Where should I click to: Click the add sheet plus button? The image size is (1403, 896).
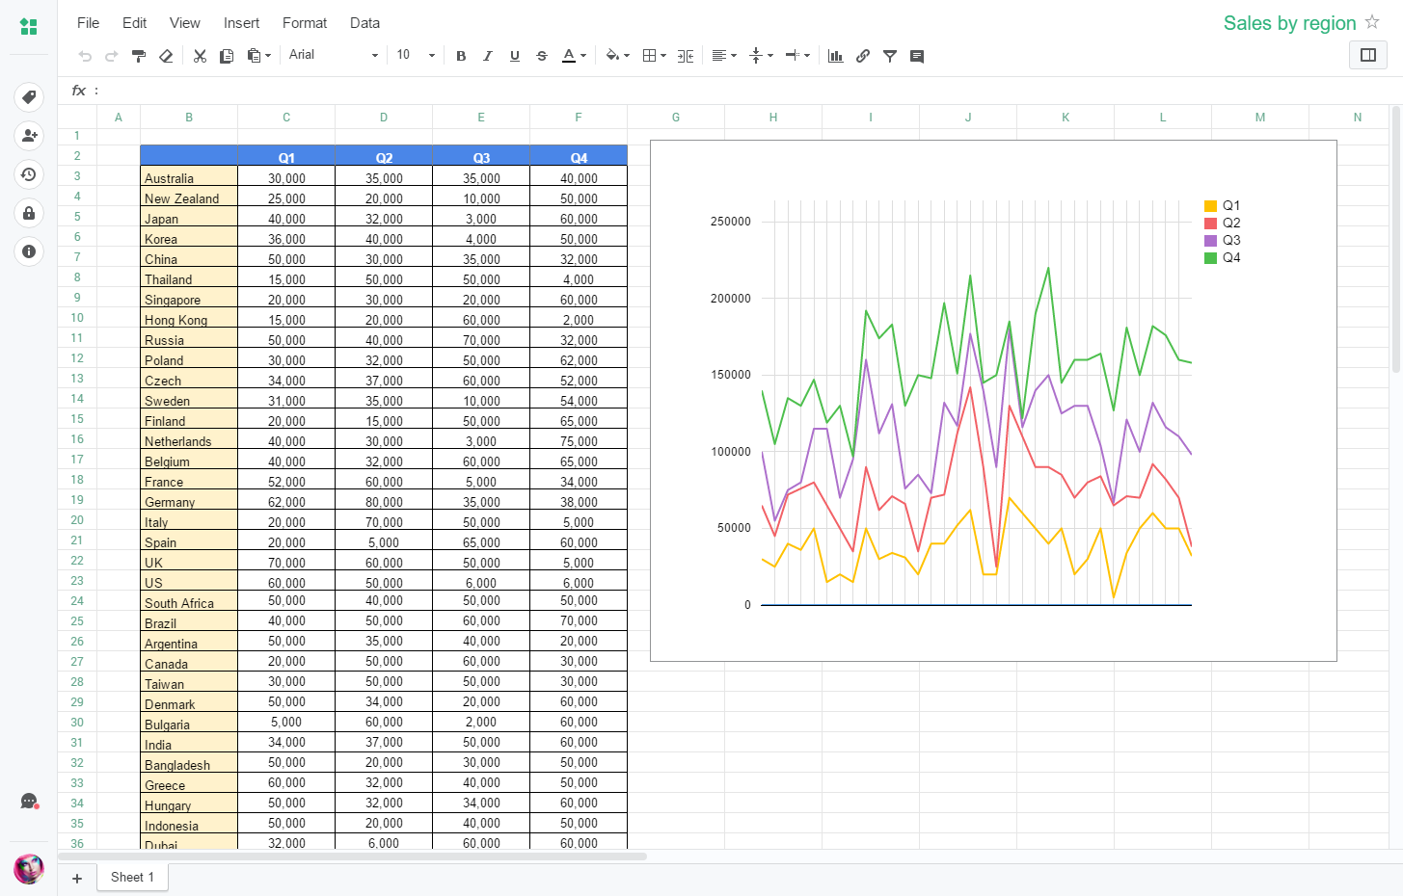tap(77, 878)
